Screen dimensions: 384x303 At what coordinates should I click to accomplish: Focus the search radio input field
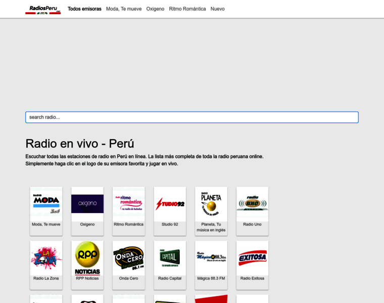(192, 117)
